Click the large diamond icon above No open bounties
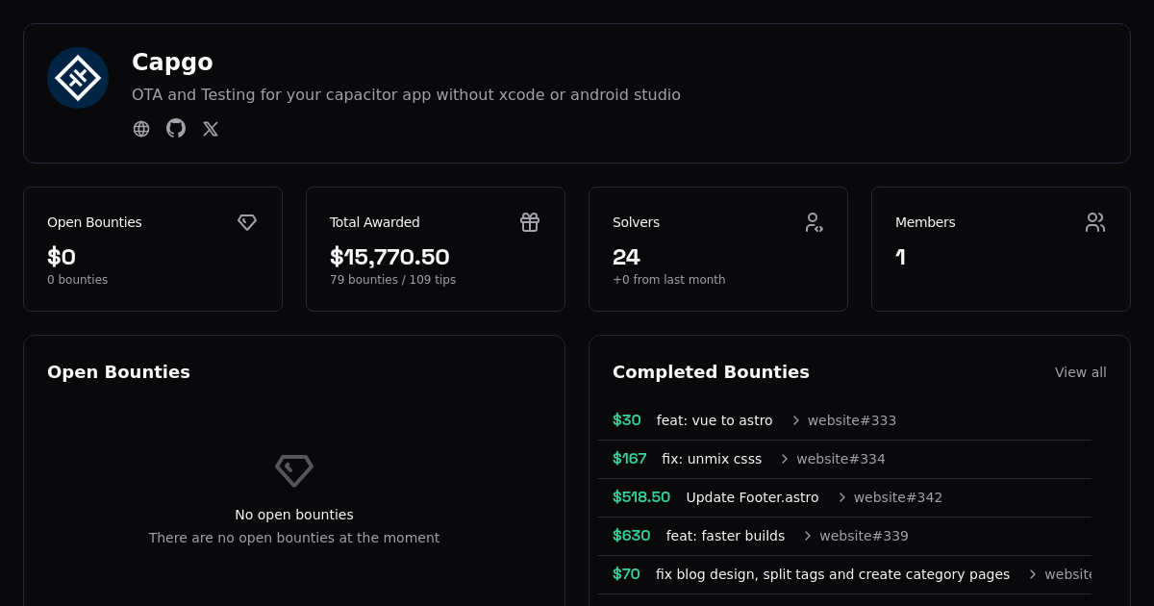This screenshot has width=1154, height=606. coord(294,470)
